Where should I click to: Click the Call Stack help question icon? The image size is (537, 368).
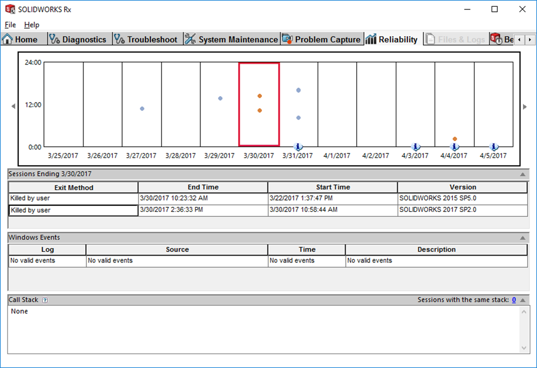[x=45, y=300]
